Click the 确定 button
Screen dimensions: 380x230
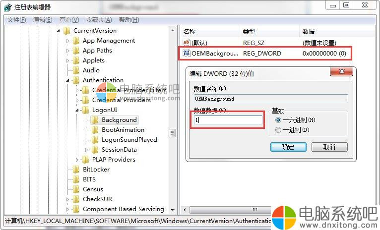click(288, 147)
